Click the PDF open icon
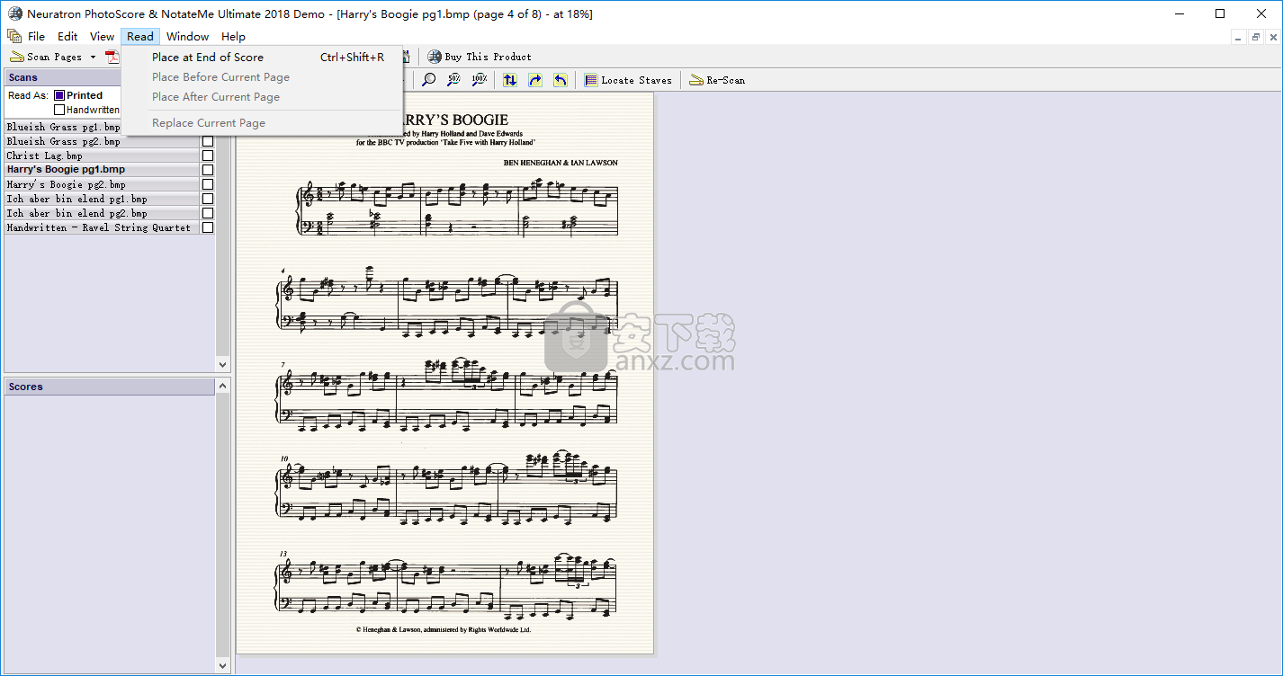The image size is (1283, 676). click(112, 57)
